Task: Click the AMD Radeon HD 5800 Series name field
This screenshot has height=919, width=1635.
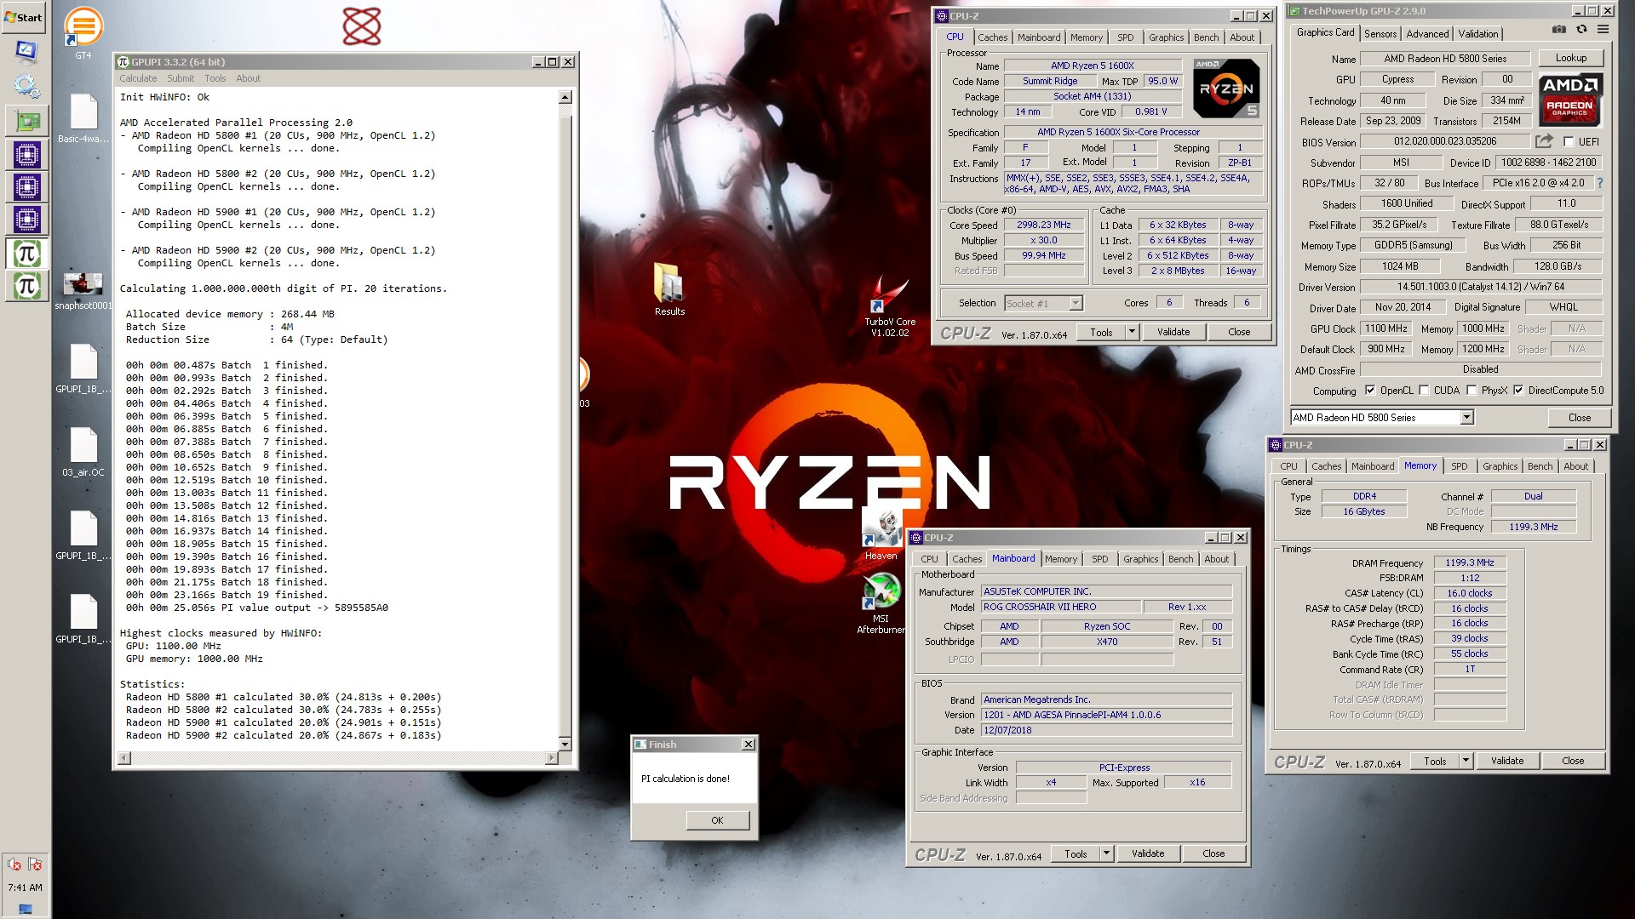Action: click(x=1445, y=59)
